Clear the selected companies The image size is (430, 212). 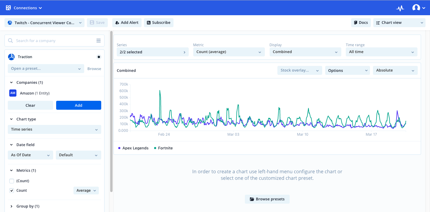pyautogui.click(x=30, y=105)
